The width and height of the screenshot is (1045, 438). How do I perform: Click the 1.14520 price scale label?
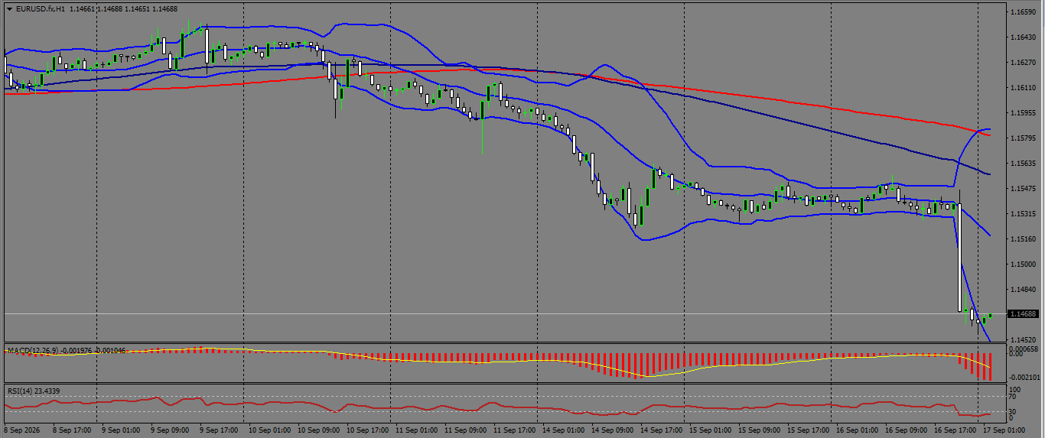(1023, 340)
